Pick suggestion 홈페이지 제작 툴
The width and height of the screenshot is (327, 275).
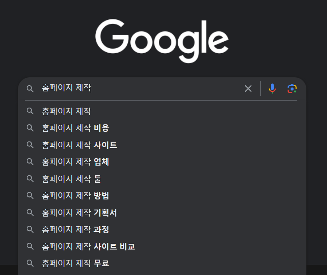162,179
